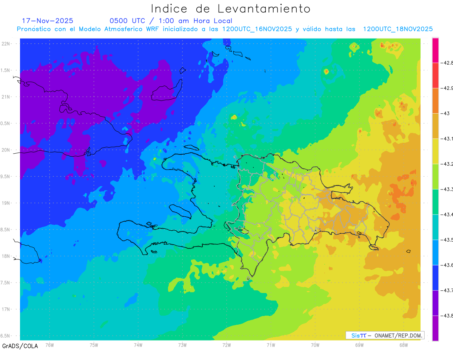The image size is (453, 350).
Task: Pick the red swatch between -42.8 and -42.9
Action: pyautogui.click(x=435, y=75)
